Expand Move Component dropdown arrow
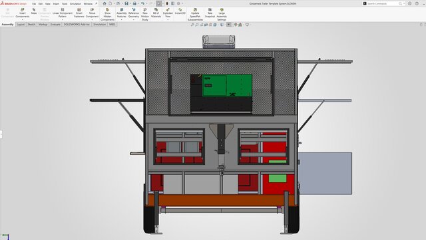 [x=92, y=19]
